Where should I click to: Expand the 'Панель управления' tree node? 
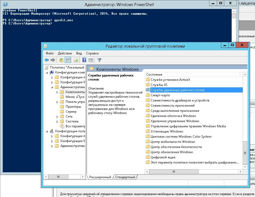pos(57,102)
